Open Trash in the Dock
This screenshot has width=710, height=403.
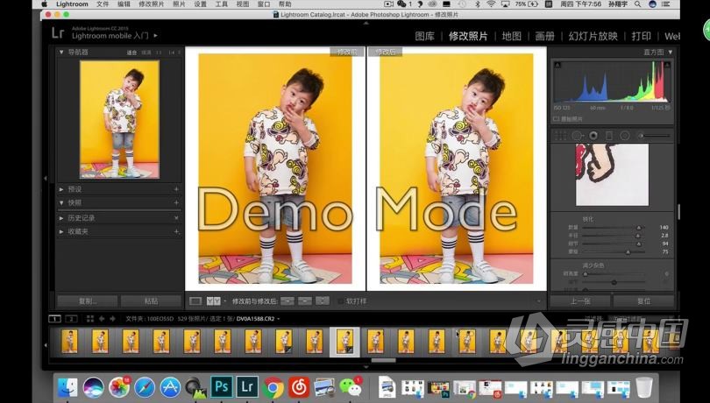(644, 387)
